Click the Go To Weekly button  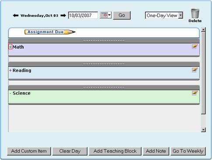[x=188, y=151]
